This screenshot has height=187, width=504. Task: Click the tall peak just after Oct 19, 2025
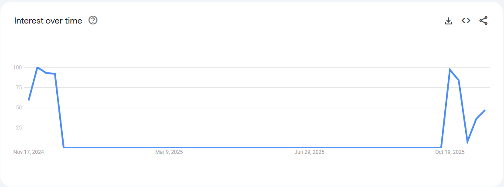tap(450, 70)
